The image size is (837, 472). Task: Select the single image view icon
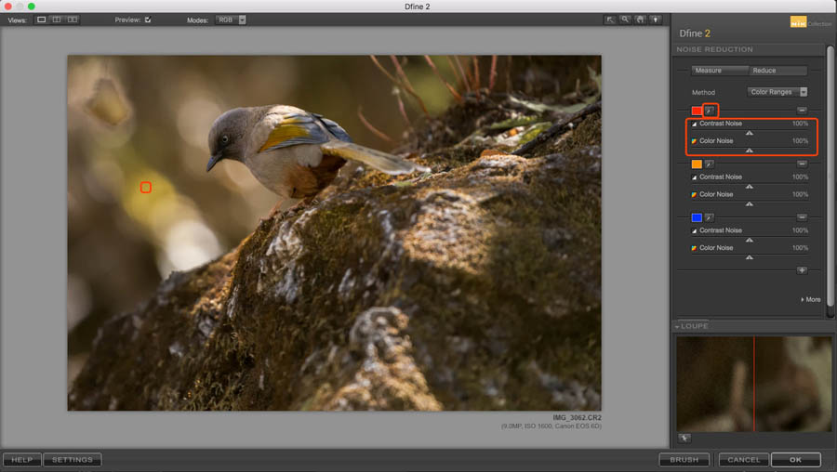point(41,20)
